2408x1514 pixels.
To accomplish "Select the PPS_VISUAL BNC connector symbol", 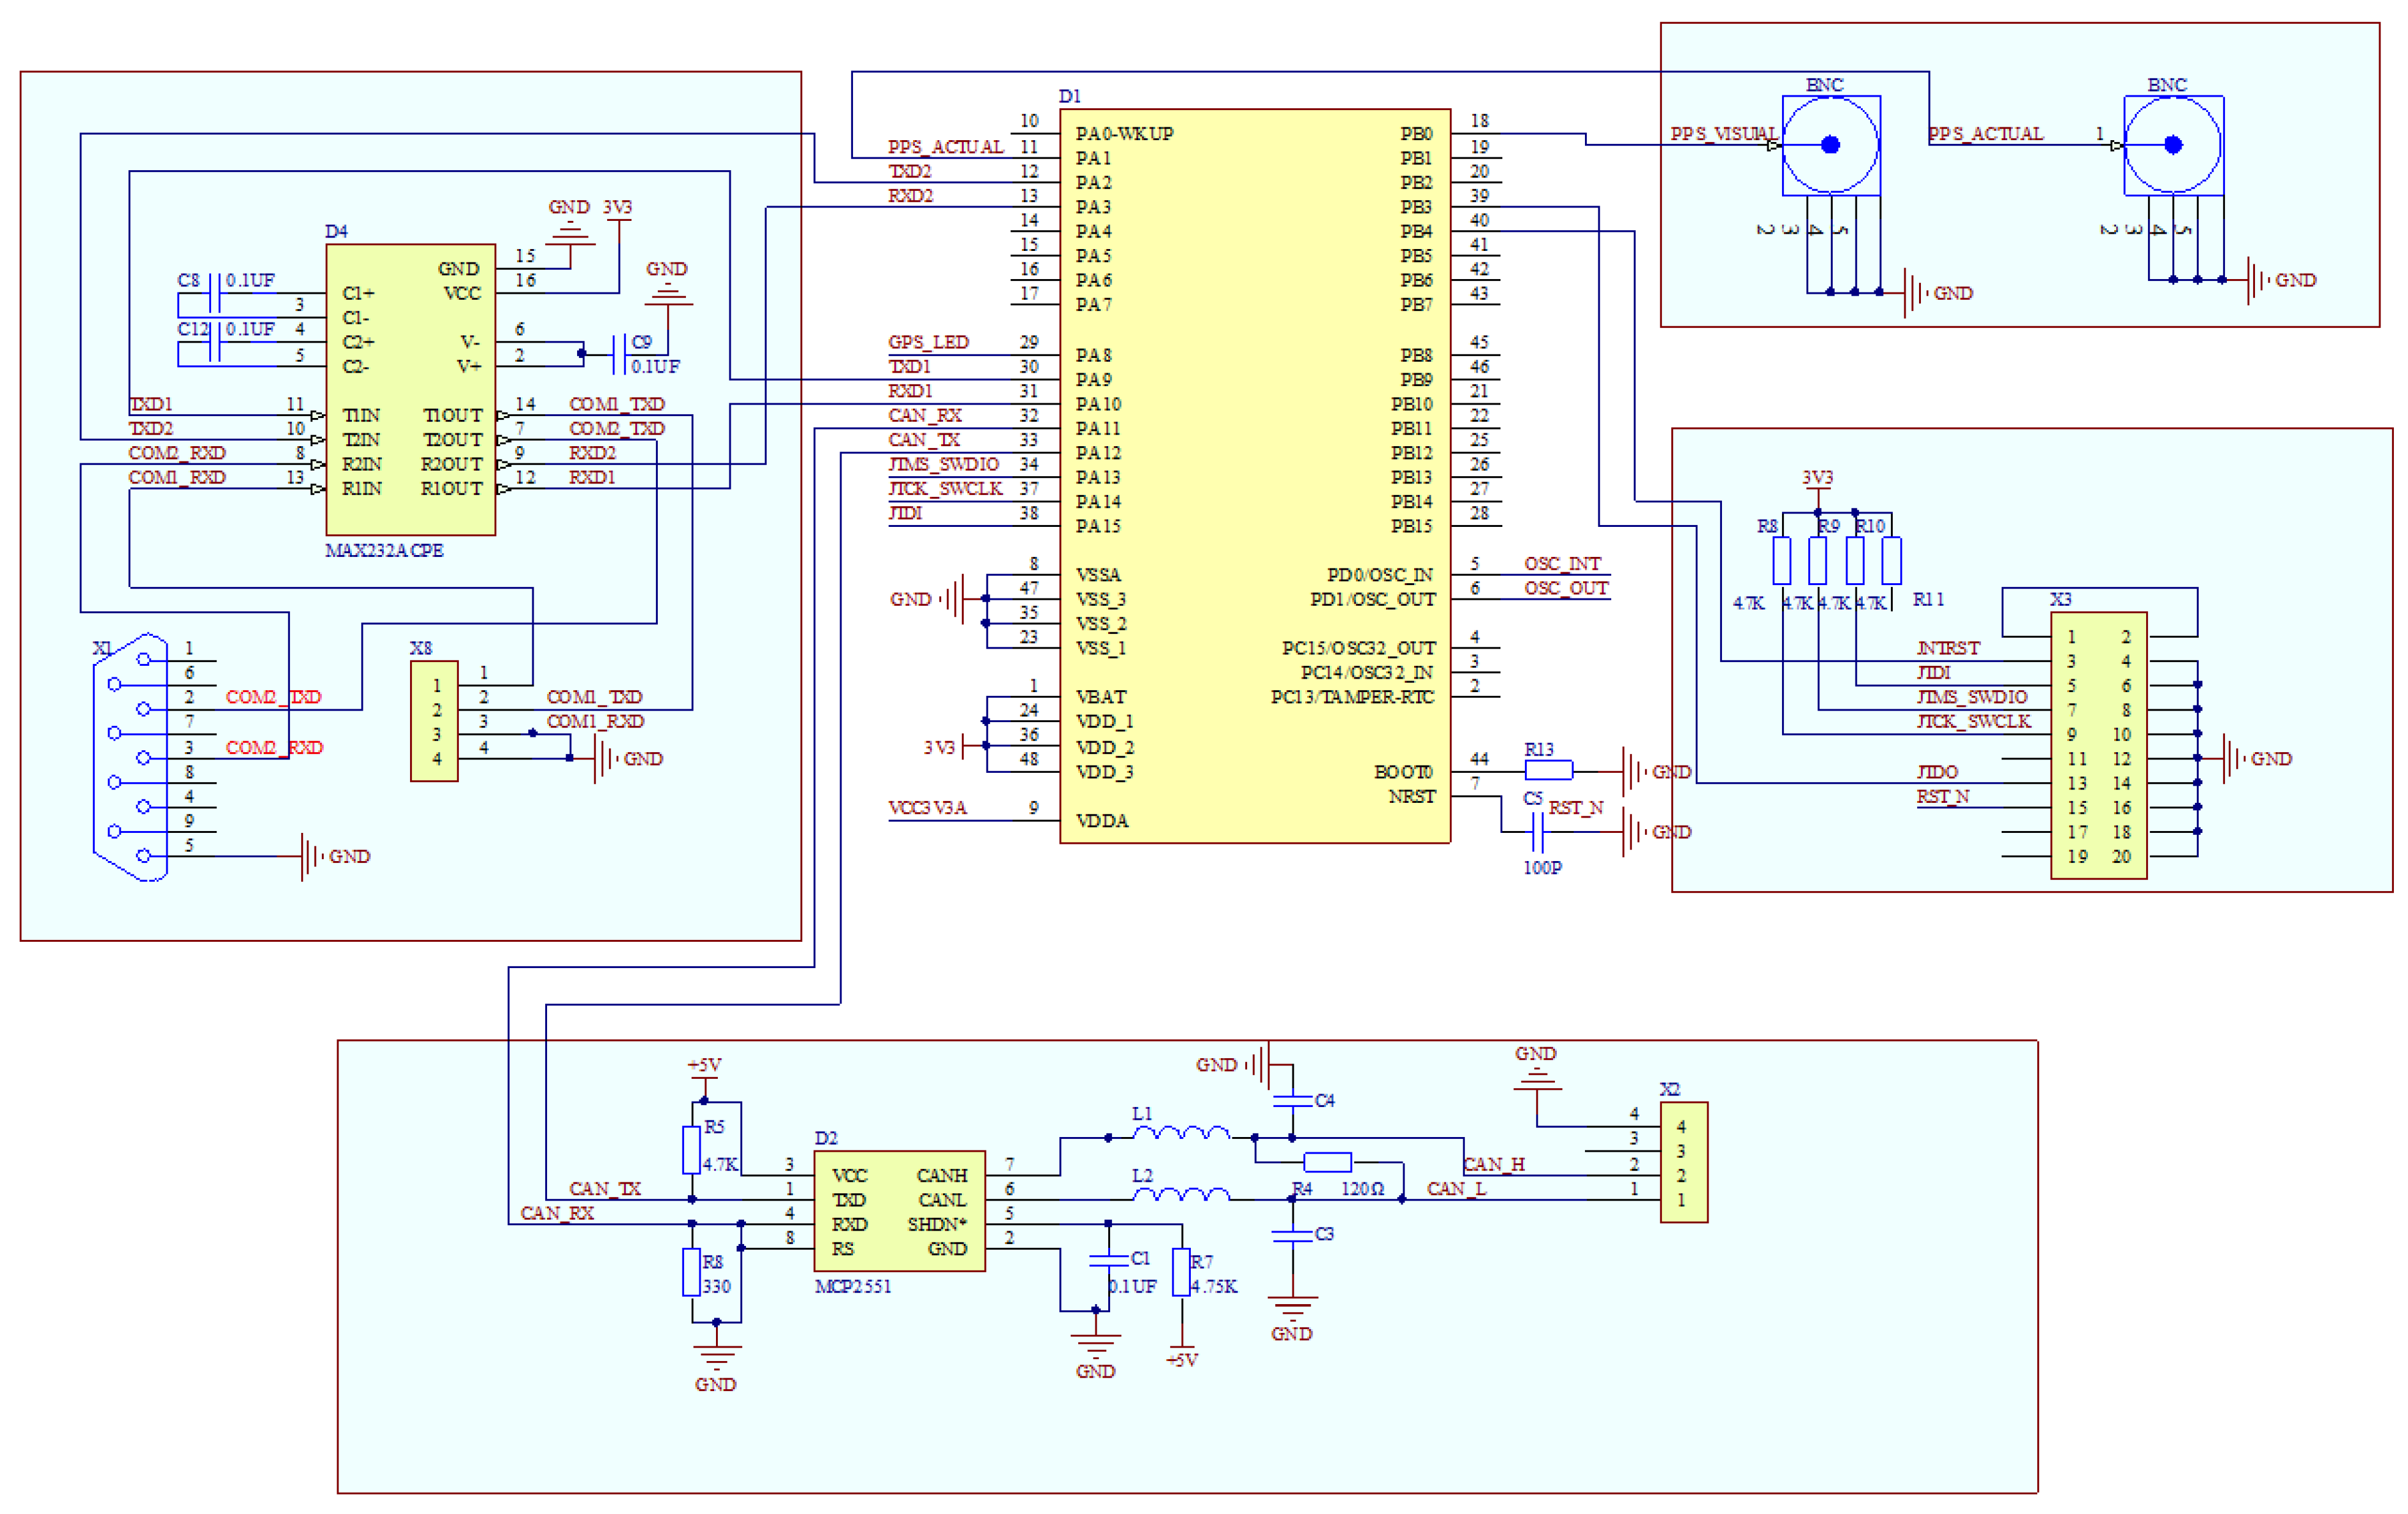I will coord(1830,145).
